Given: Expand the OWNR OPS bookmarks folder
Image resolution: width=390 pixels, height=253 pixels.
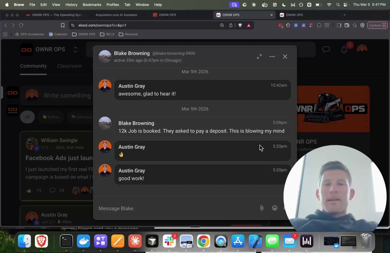Looking at the screenshot, I should tap(83, 34).
